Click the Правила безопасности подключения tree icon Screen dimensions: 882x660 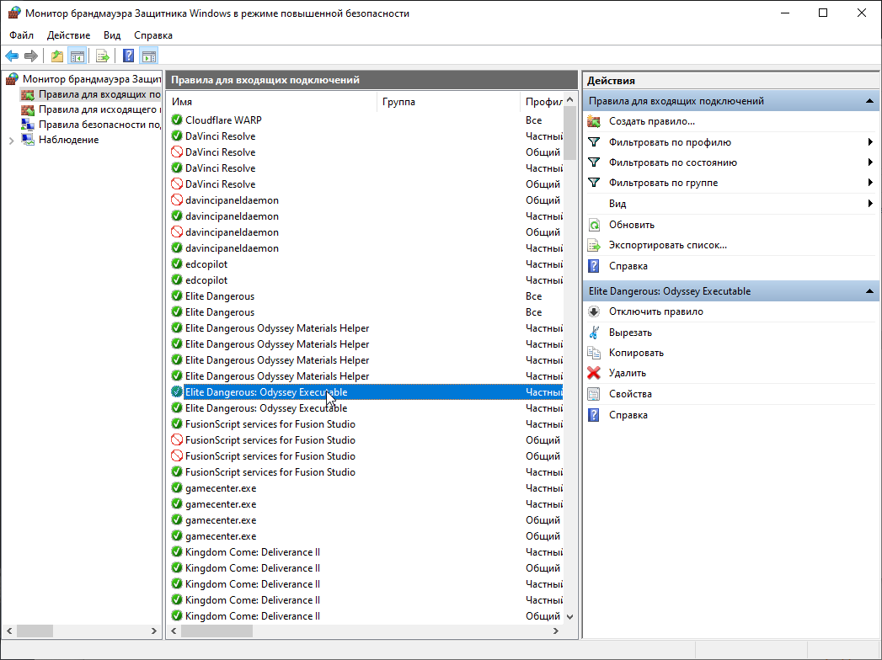(x=28, y=125)
